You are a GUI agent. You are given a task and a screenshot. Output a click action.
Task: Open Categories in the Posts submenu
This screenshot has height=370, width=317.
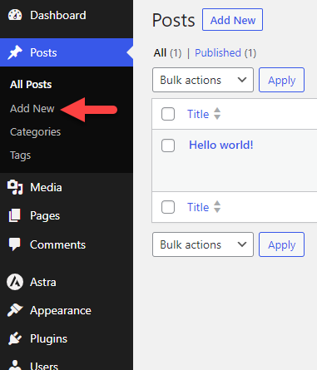[x=35, y=132]
